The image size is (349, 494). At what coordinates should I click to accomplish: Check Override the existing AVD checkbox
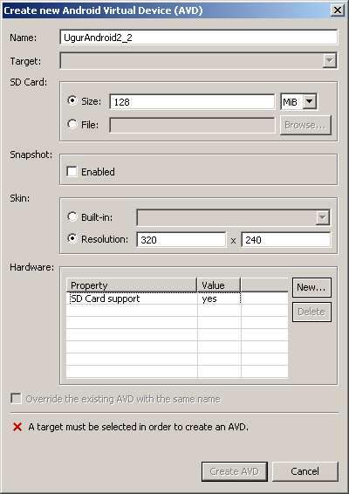16,399
